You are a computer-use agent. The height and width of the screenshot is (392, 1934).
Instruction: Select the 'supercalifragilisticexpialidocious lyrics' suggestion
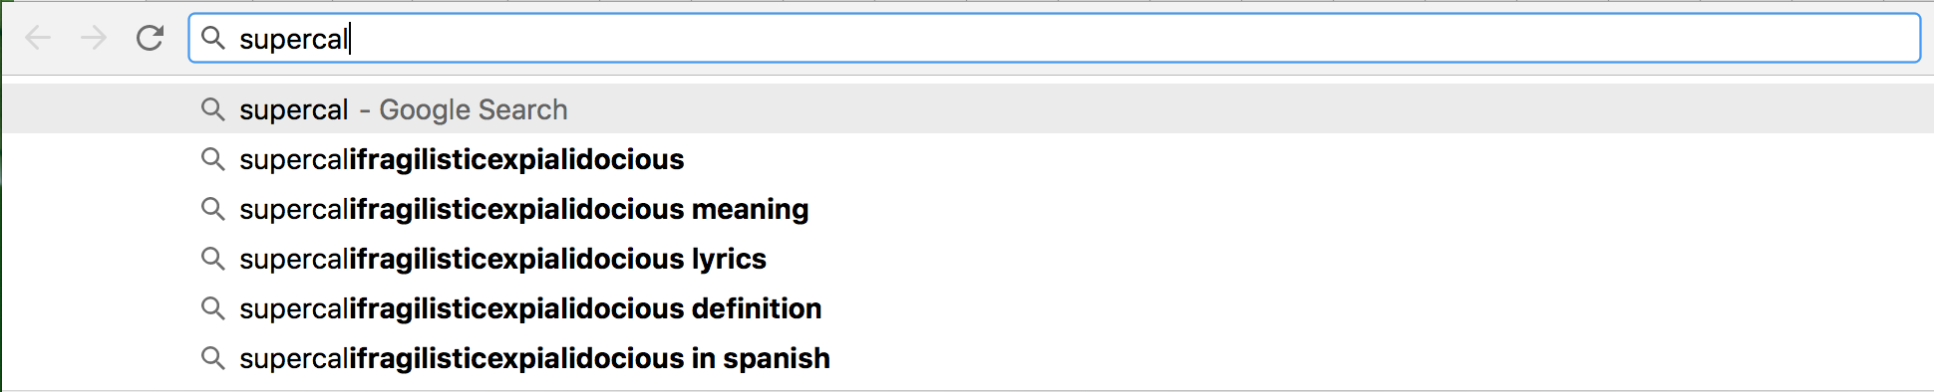click(502, 259)
